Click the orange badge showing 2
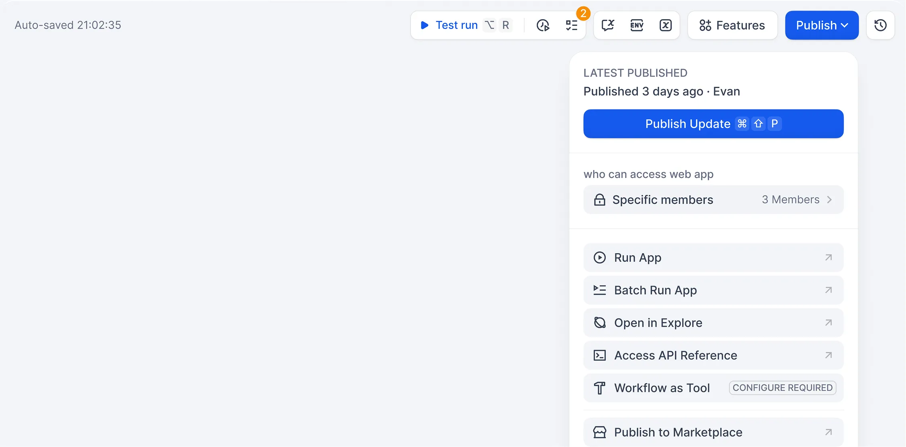The image size is (906, 447). (x=583, y=13)
